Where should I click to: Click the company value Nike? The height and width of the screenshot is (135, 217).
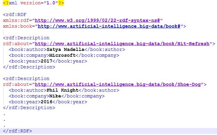point(55,96)
